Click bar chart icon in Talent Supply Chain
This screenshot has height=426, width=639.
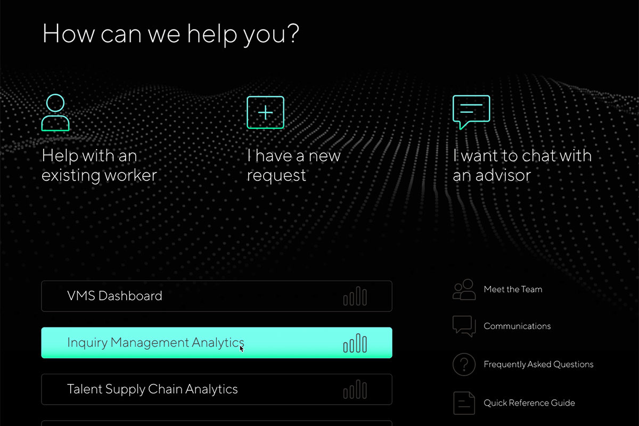click(355, 390)
